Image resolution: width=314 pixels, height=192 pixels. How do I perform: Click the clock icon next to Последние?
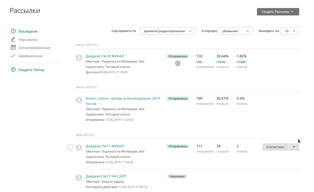pos(13,31)
